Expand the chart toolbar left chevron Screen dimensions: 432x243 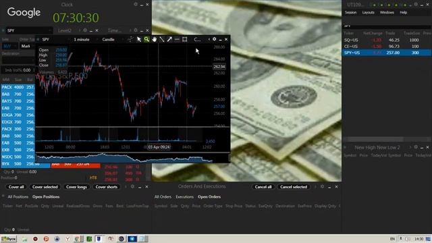(209, 39)
